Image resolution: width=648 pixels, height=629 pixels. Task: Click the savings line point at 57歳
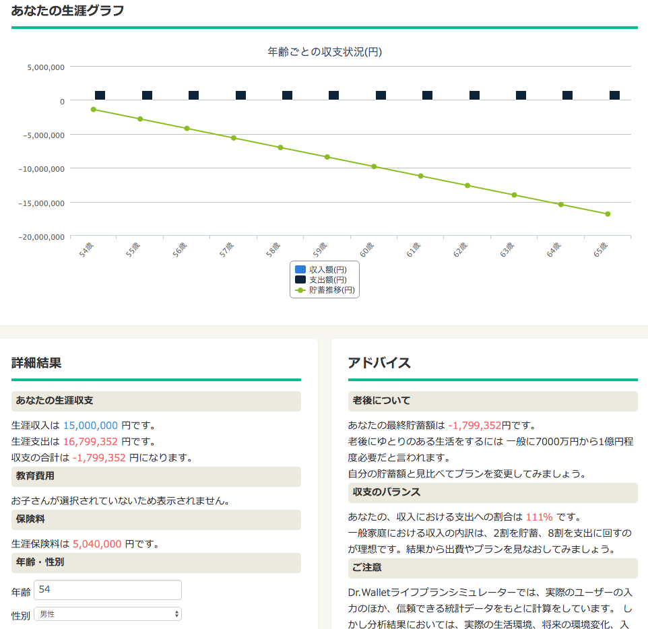point(234,138)
